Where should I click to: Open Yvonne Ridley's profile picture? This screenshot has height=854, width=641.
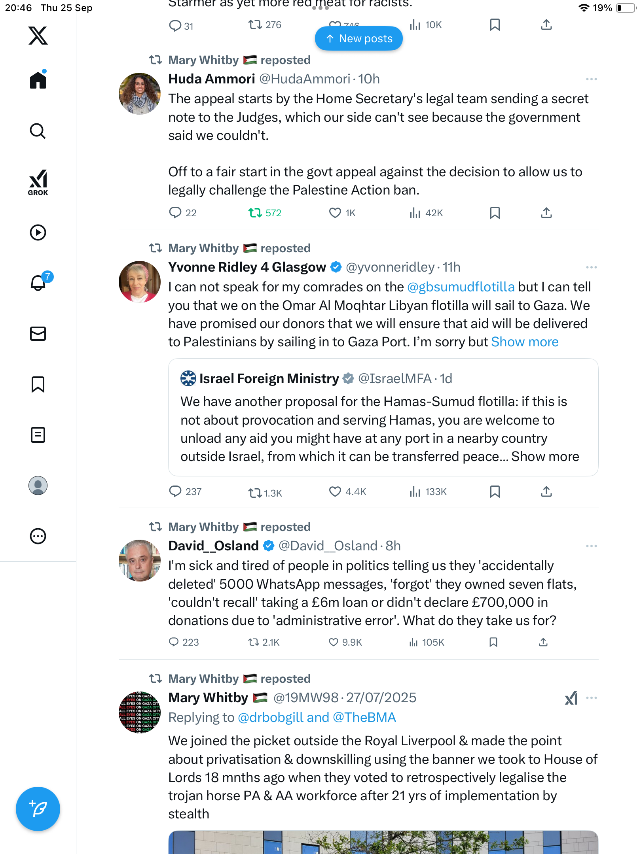[140, 282]
